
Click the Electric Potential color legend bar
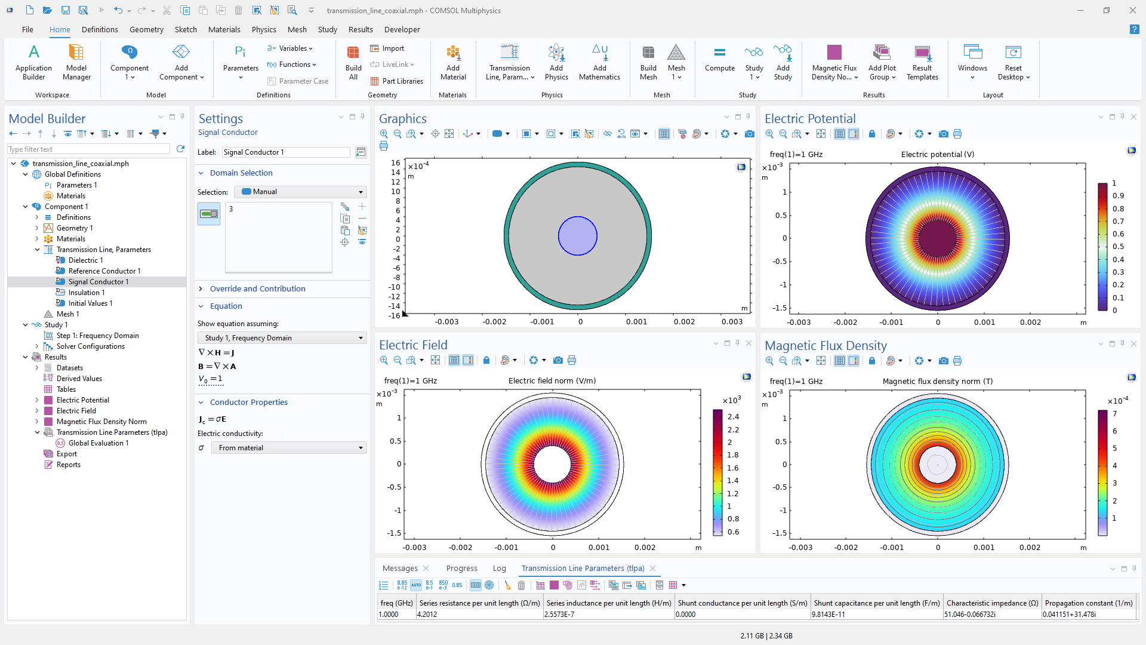point(1102,247)
